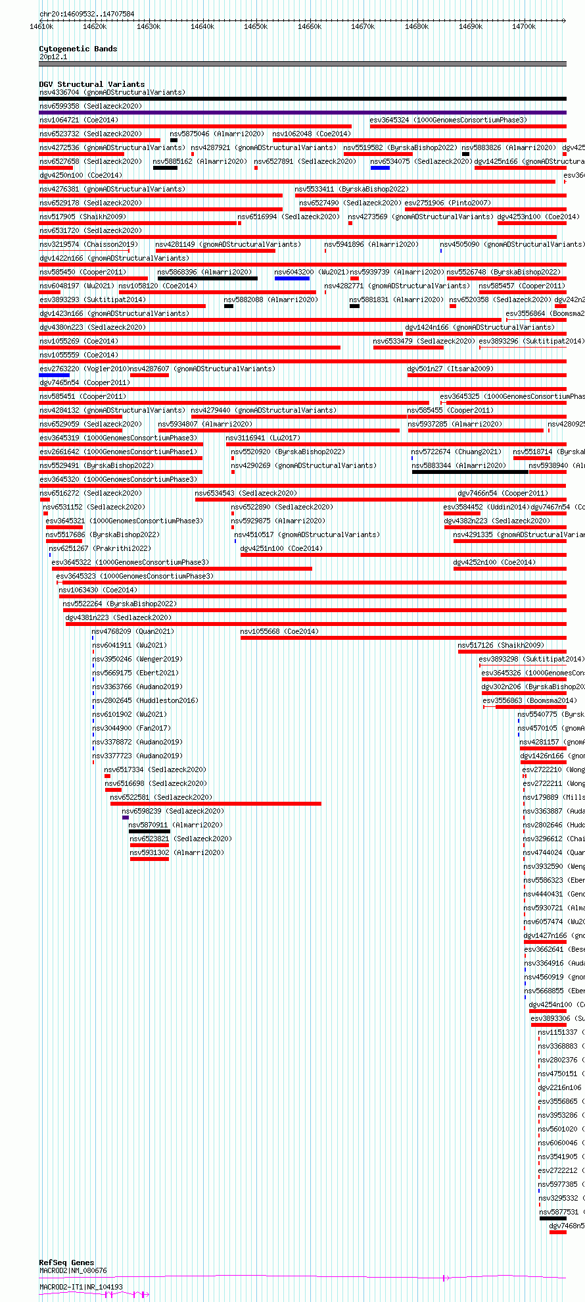This screenshot has height=1302, width=585.
Task: Click the nsv5722674 Chuang2021 label
Action: [456, 452]
